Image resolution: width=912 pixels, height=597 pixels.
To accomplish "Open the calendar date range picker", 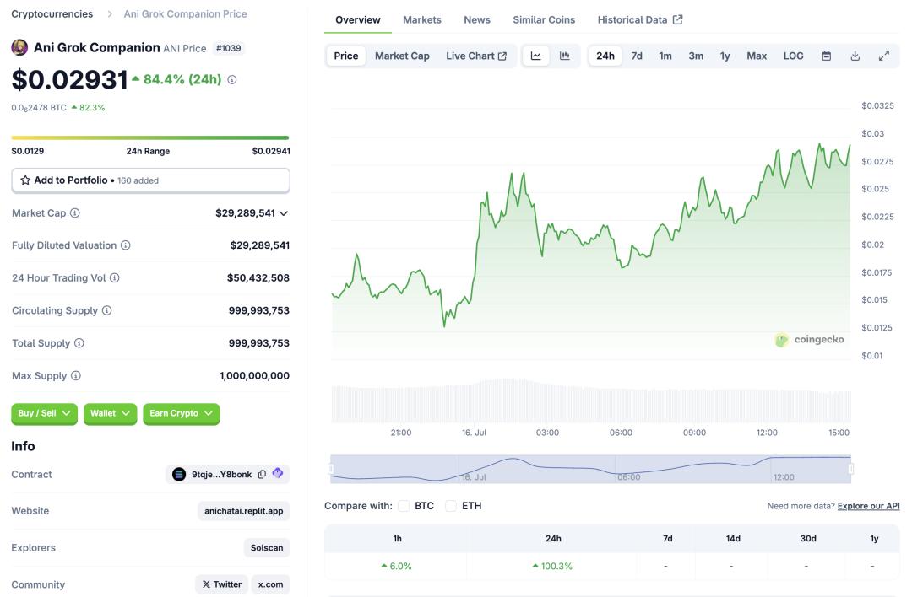I will point(826,56).
